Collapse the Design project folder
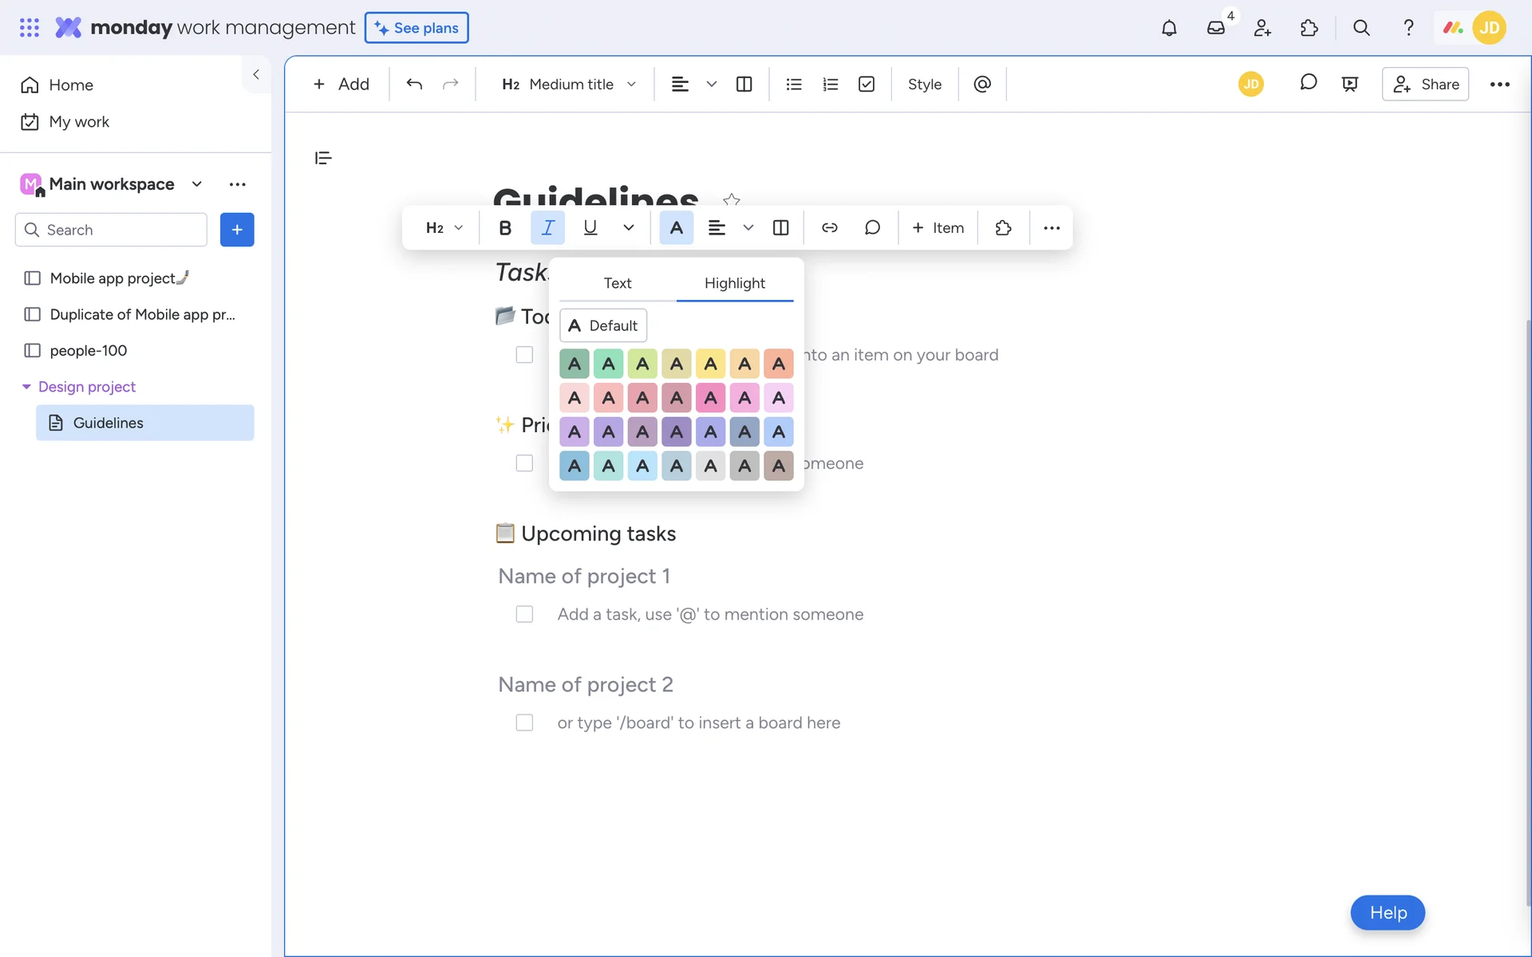This screenshot has height=957, width=1532. (26, 387)
